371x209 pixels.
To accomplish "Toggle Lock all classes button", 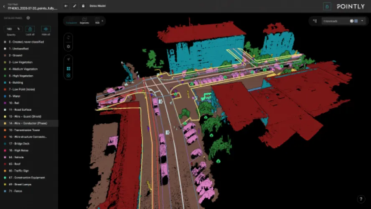I will point(30,29).
